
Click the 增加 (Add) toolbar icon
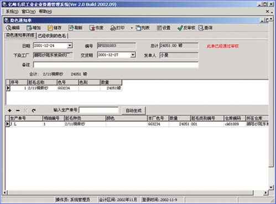[x=29, y=28]
